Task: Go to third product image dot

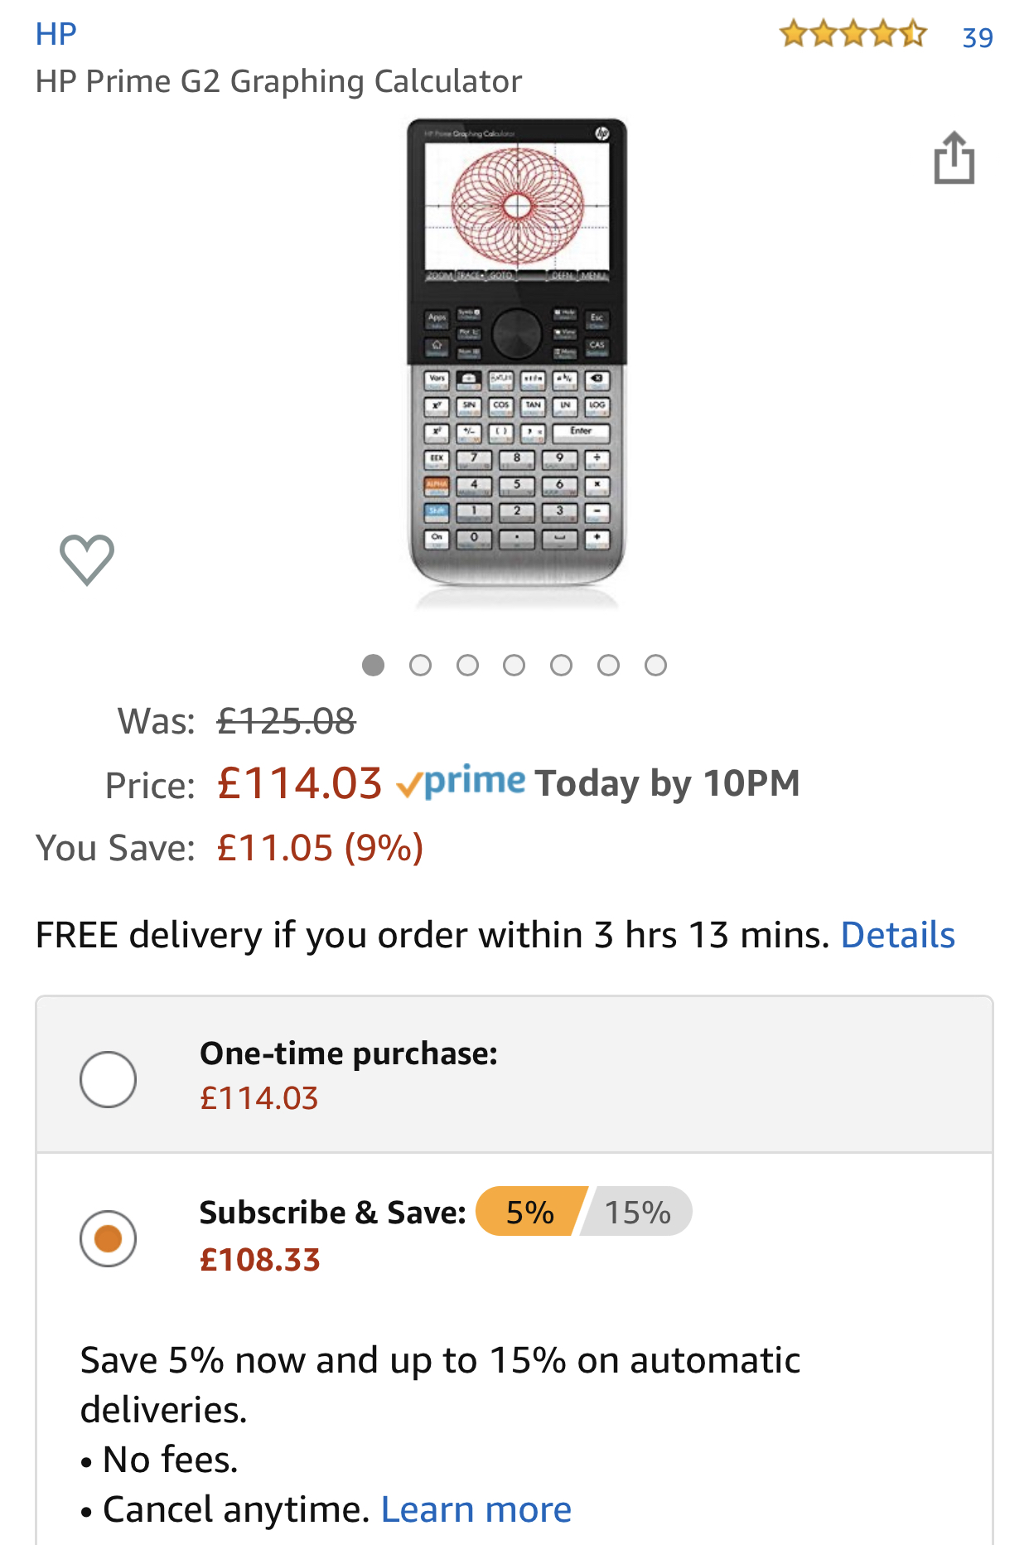Action: pos(467,666)
